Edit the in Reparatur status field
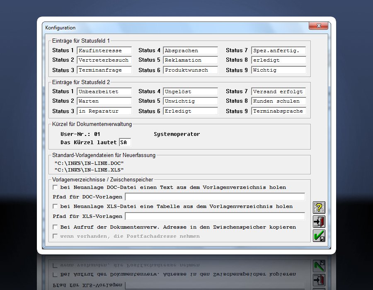Image resolution: width=373 pixels, height=290 pixels. (x=104, y=111)
